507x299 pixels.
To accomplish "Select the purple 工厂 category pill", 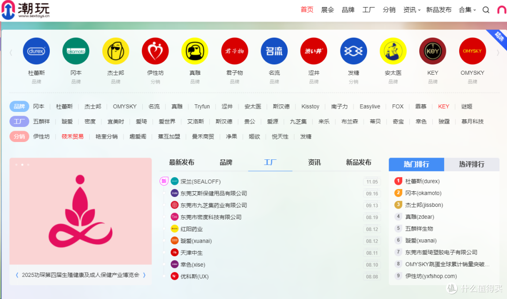I will tap(19, 121).
